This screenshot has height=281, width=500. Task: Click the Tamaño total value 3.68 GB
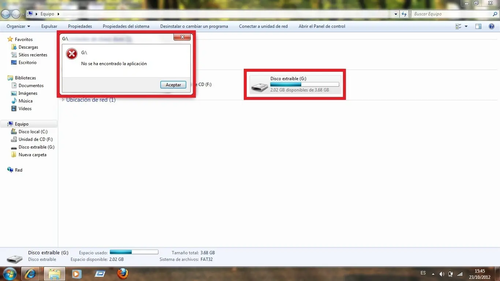tap(208, 253)
